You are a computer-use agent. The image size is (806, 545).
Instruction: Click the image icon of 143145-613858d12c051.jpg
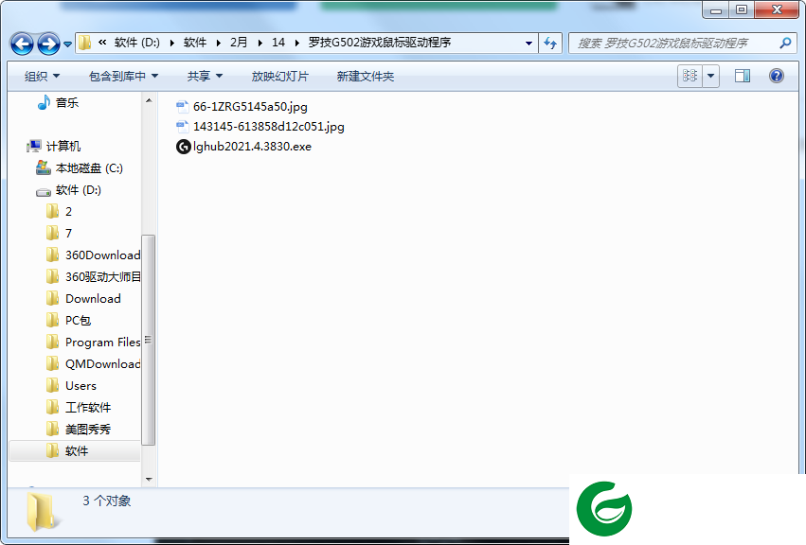(183, 127)
